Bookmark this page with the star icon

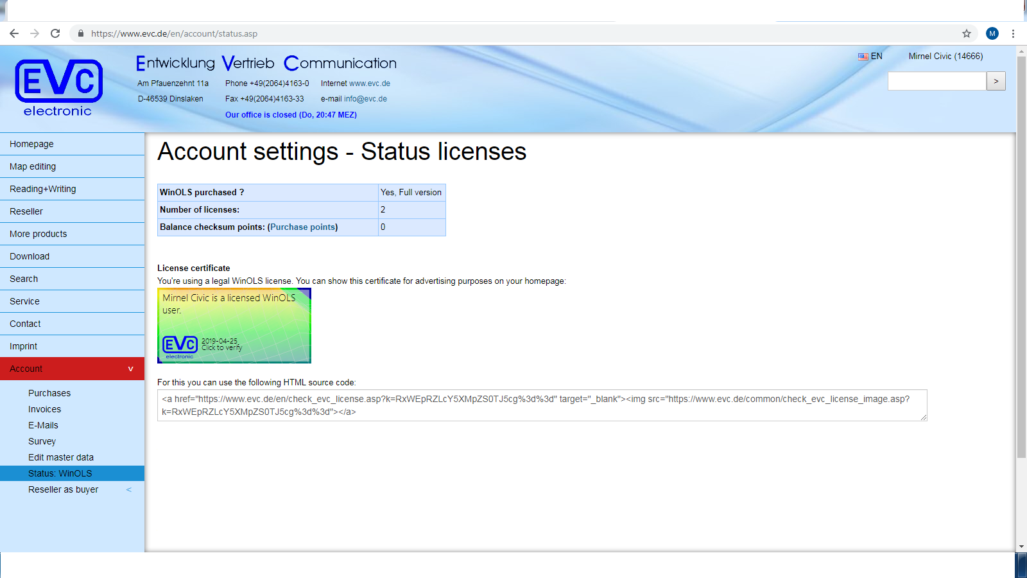click(x=967, y=33)
